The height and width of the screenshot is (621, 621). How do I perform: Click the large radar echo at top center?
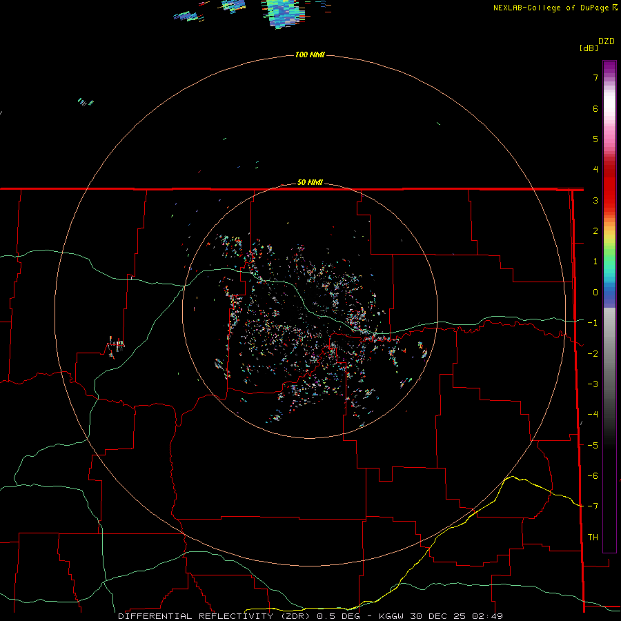coord(283,13)
